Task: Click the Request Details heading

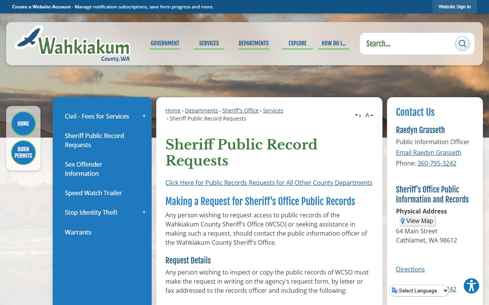Action: (188, 260)
